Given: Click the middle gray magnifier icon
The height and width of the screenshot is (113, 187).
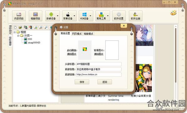Looking at the screenshot, I should [x=41, y=27].
